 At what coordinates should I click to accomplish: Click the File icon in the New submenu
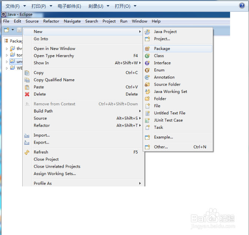[x=147, y=106]
